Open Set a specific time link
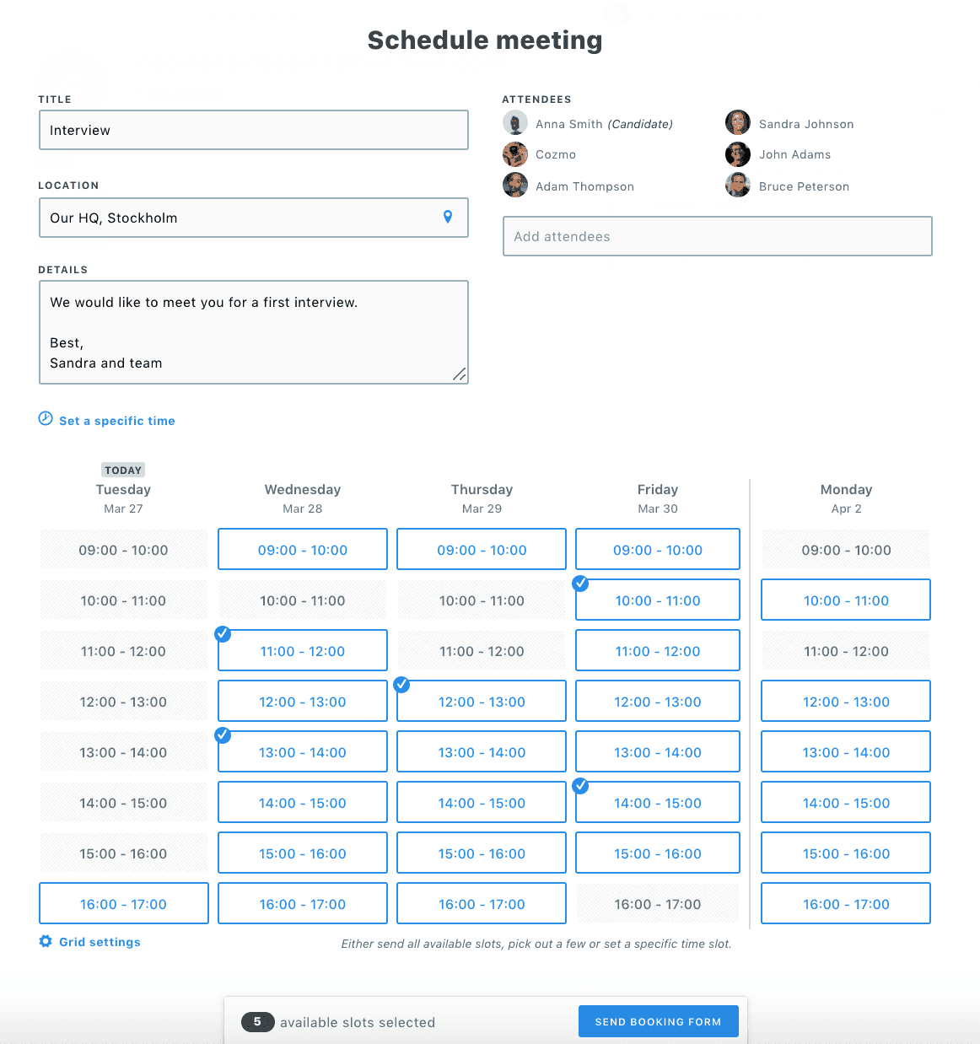 click(x=117, y=421)
